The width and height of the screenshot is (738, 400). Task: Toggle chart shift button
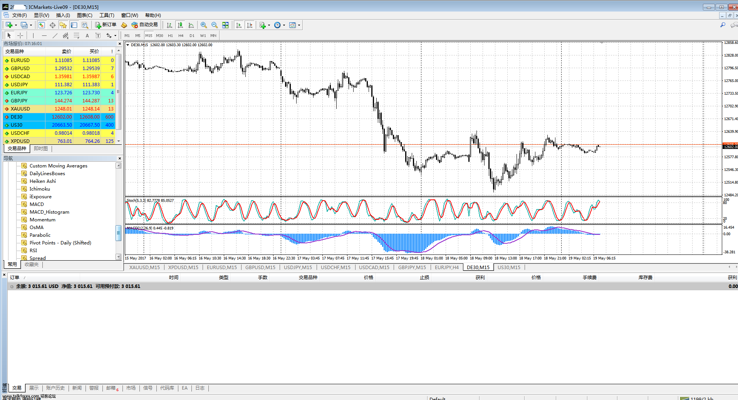(250, 25)
